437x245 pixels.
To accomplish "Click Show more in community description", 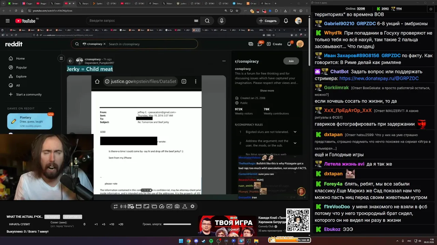I will (267, 91).
